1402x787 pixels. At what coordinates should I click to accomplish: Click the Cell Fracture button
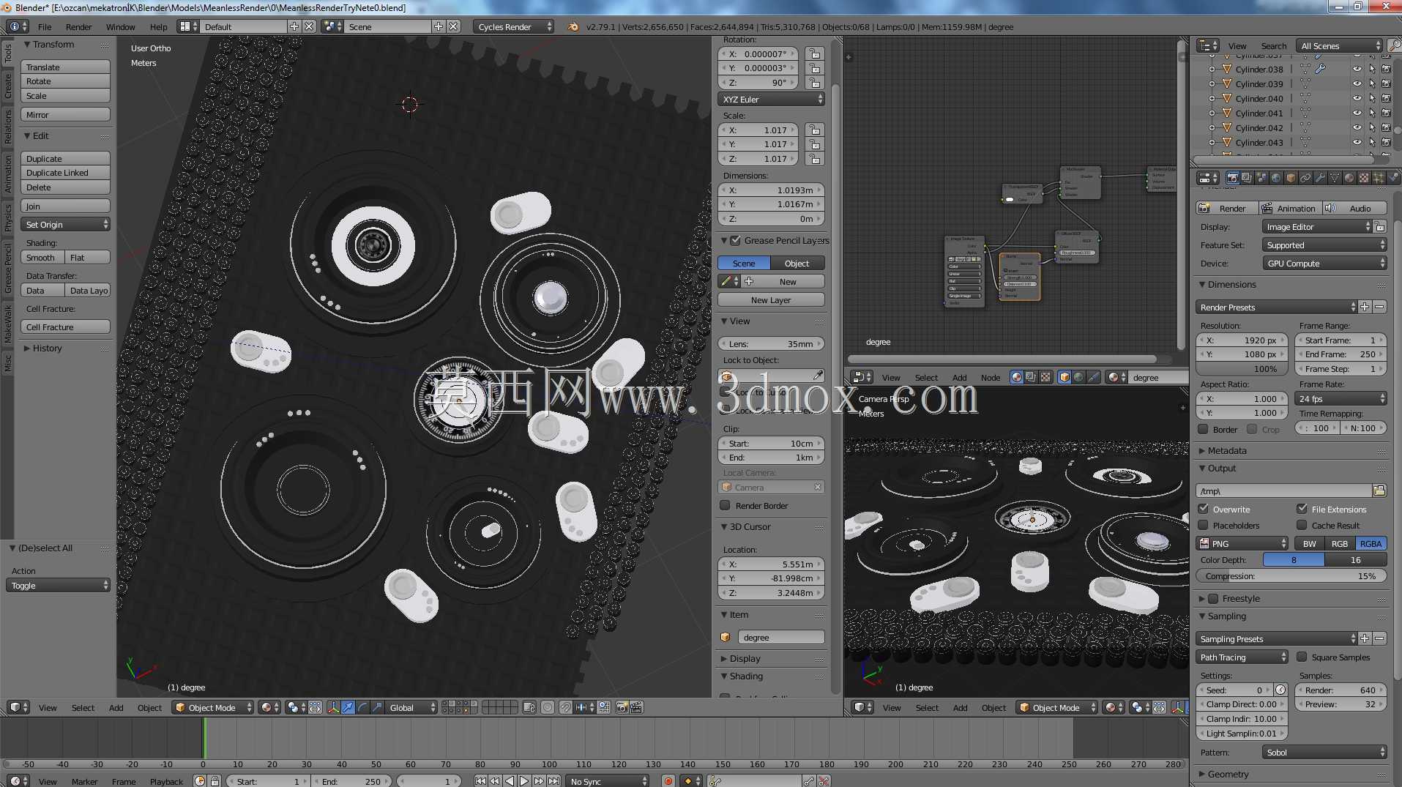[x=66, y=327]
